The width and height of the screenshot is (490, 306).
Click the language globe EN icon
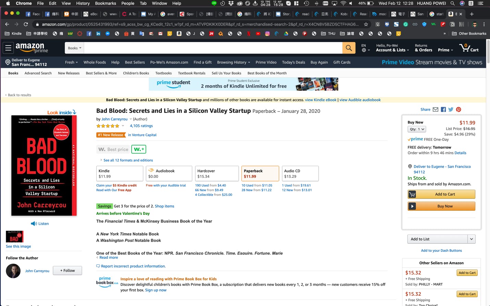pyautogui.click(x=365, y=48)
